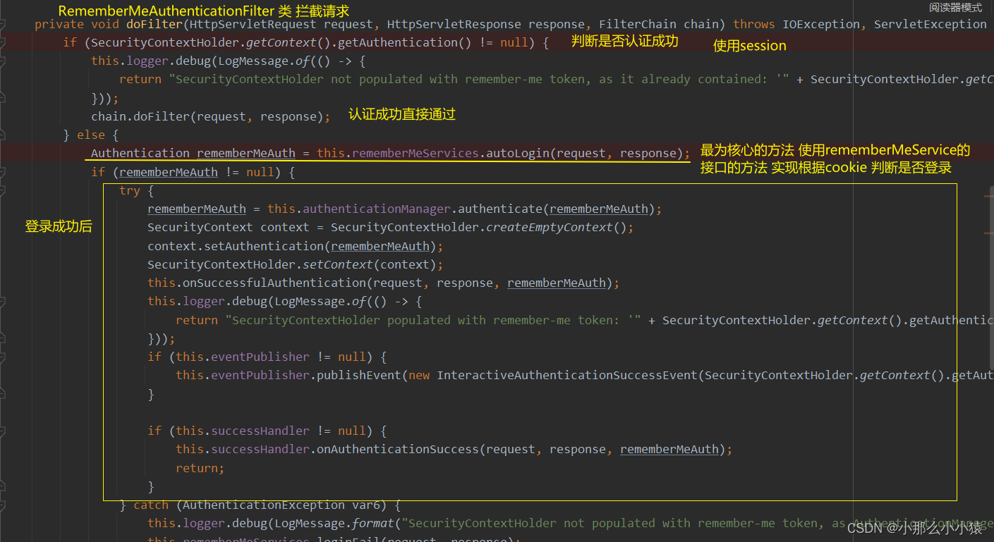The width and height of the screenshot is (994, 542).
Task: Click chain.doFilter(request, response) call
Action: pyautogui.click(x=211, y=116)
